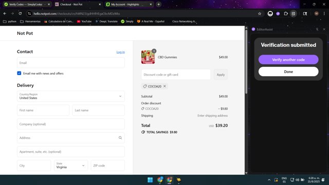The image size is (329, 185).
Task: Open the first Chrome taskbar icon
Action: point(160,180)
